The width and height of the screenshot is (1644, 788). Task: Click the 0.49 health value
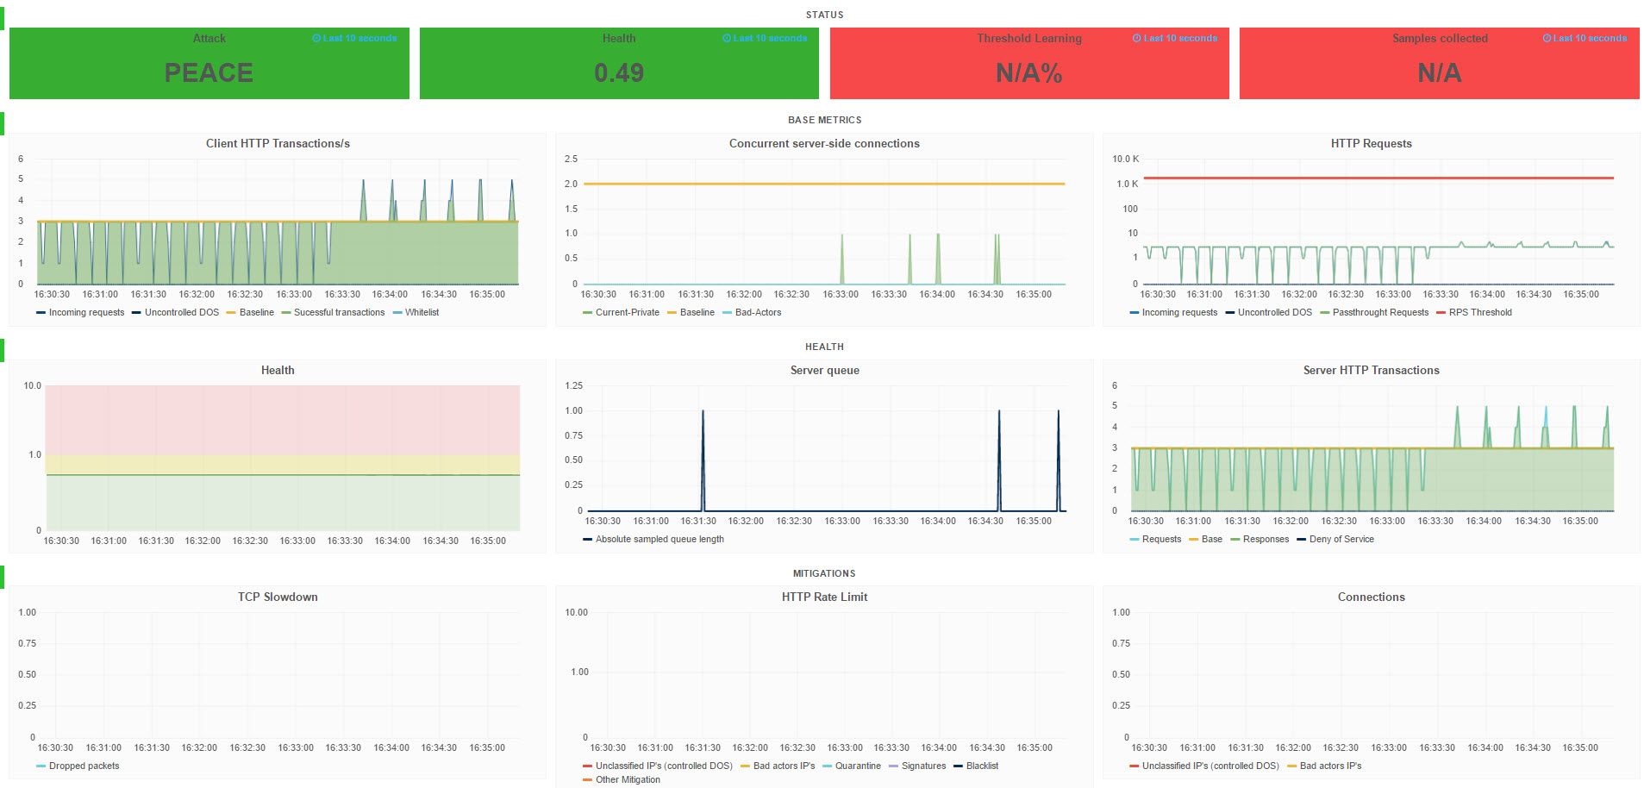coord(619,72)
